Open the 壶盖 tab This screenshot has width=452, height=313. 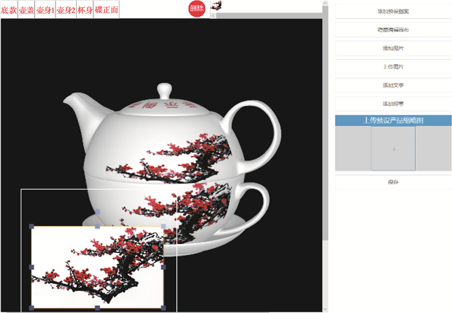coord(26,10)
